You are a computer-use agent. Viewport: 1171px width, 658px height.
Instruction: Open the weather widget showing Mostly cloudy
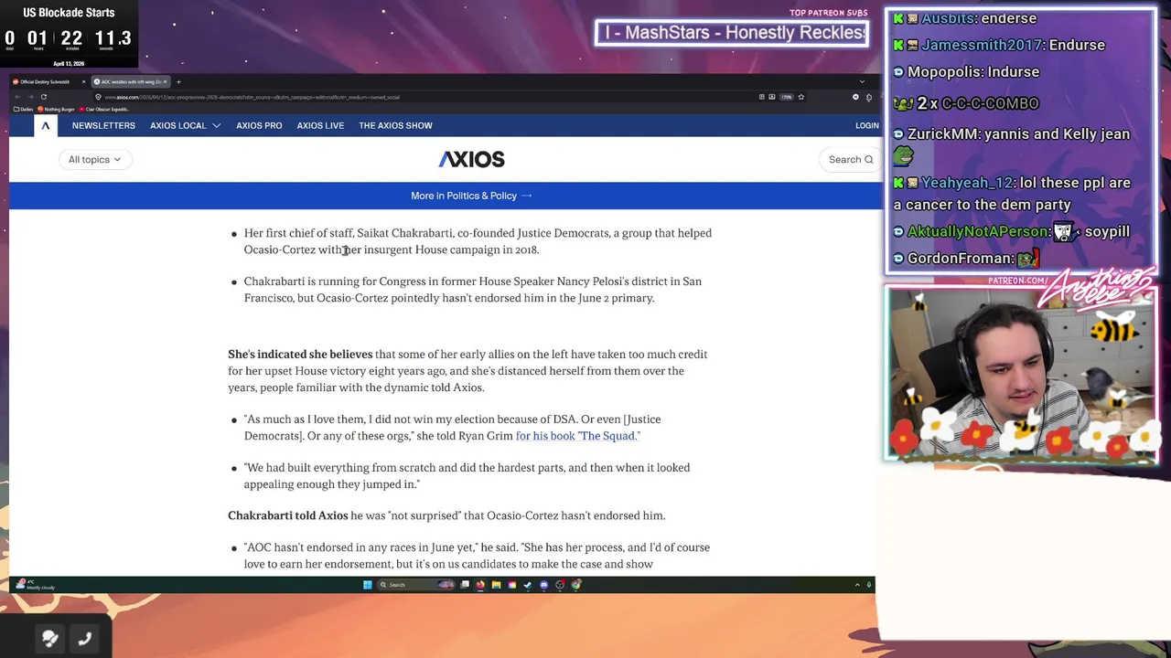33,585
